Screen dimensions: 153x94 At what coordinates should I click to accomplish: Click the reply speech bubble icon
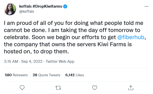22,88
